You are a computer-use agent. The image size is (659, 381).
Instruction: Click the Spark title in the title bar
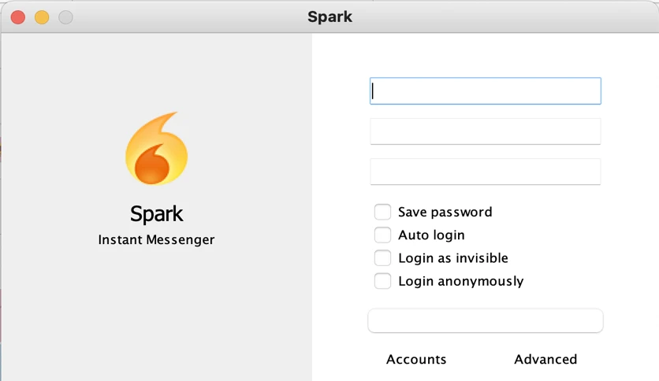tap(330, 17)
